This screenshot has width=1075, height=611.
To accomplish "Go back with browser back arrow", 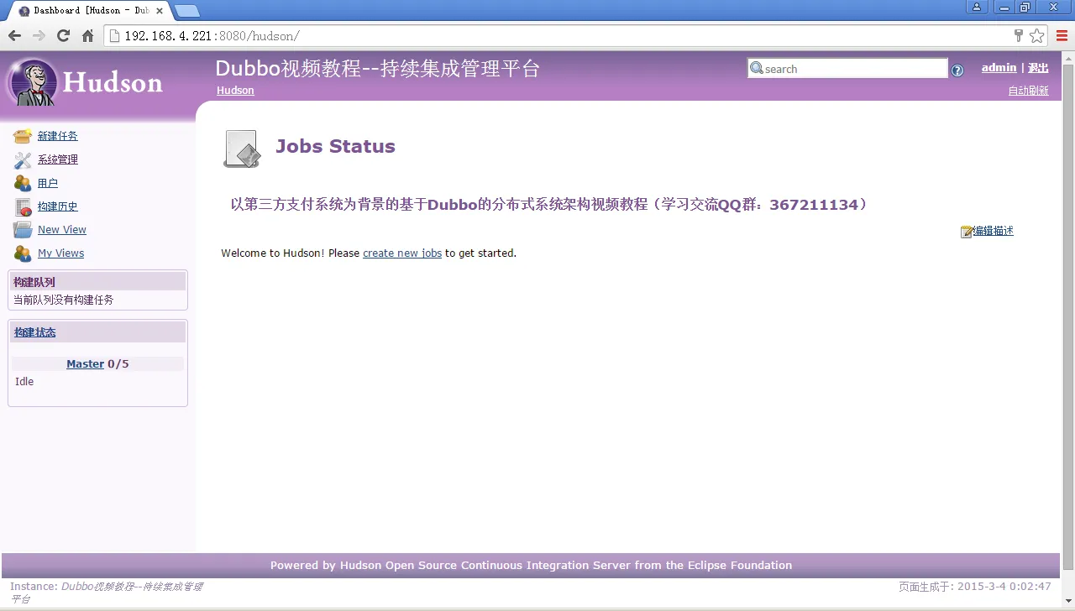I will [14, 35].
